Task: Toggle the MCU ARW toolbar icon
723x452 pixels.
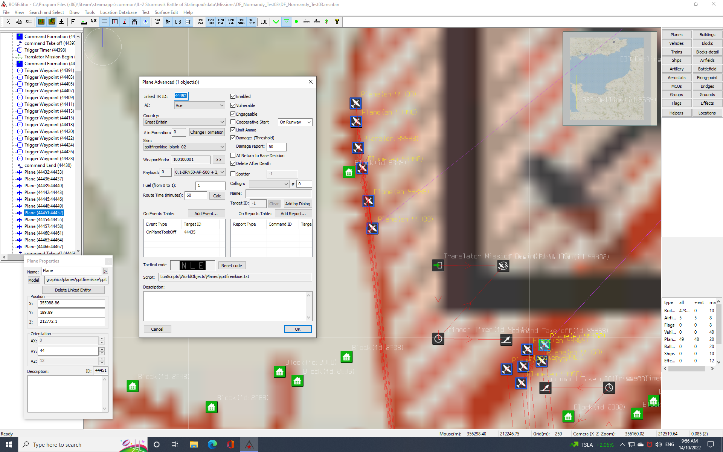Action: pyautogui.click(x=252, y=22)
